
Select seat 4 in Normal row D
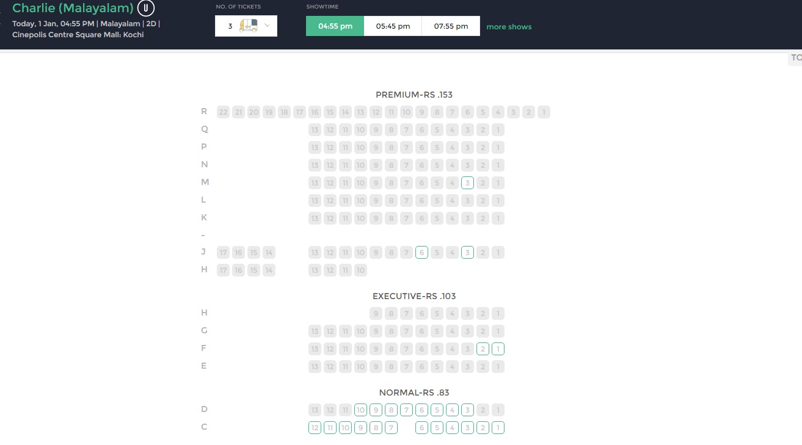point(452,410)
